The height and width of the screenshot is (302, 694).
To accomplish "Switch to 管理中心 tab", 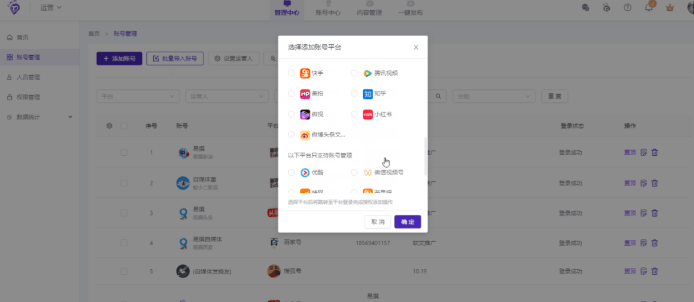I will tap(287, 9).
